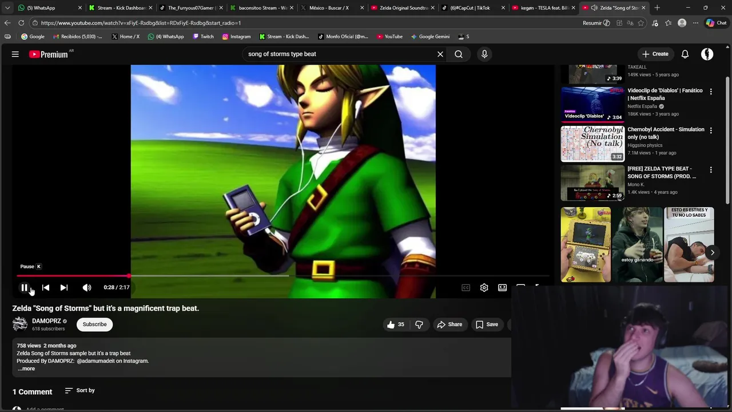Open options for Videoclip de 'Diablos' video
732x412 pixels.
click(x=711, y=92)
